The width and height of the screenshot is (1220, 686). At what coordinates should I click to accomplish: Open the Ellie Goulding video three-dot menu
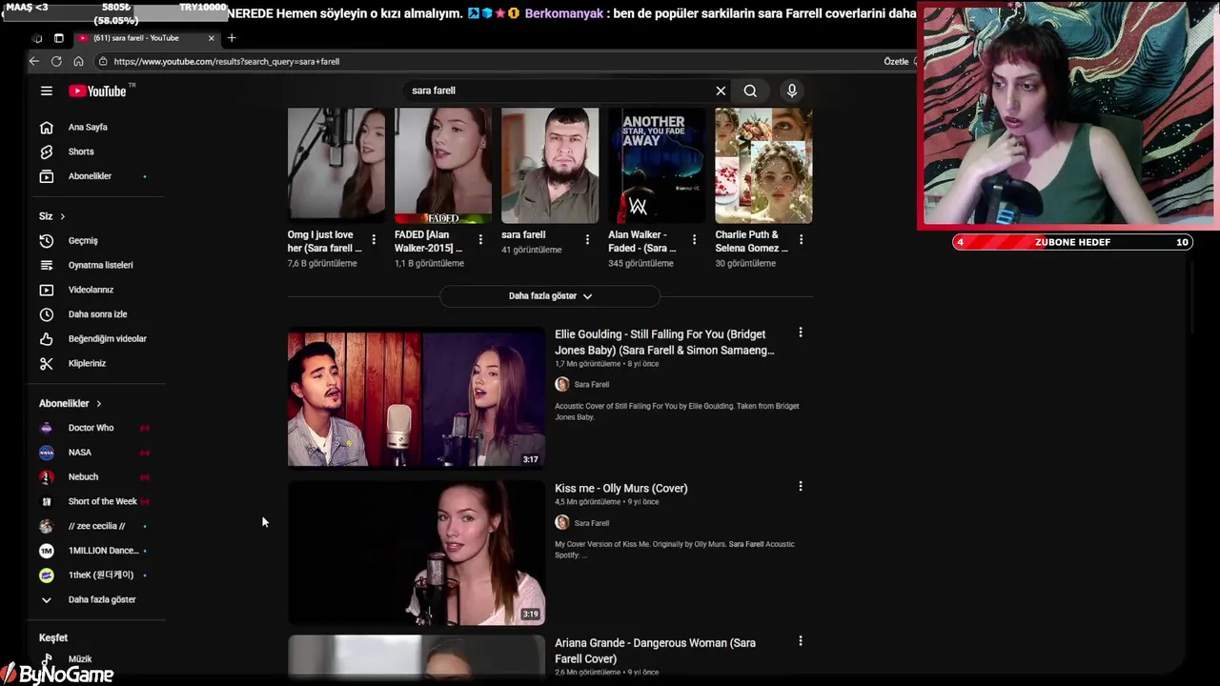click(801, 333)
